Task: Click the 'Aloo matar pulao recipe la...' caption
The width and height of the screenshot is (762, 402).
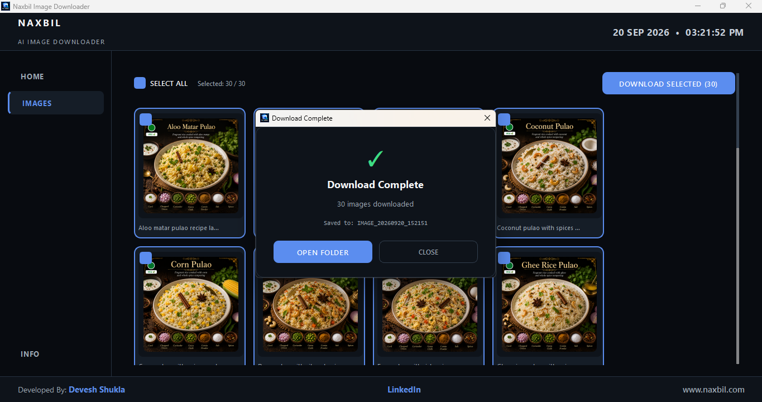Action: (179, 228)
